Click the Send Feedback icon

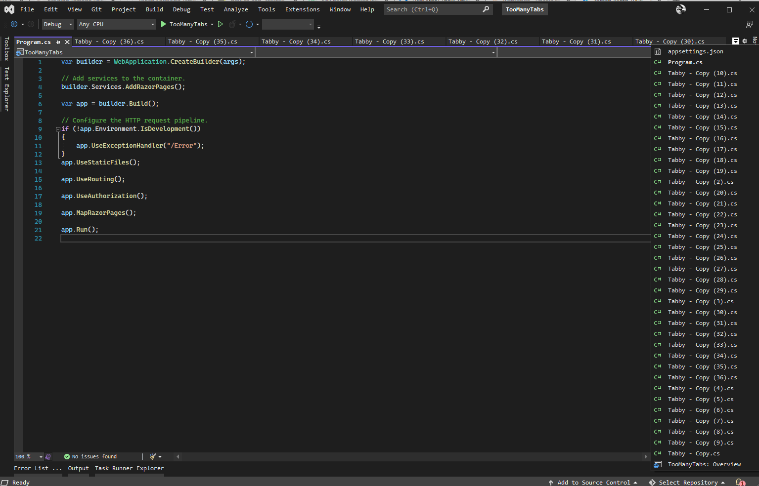click(x=750, y=24)
